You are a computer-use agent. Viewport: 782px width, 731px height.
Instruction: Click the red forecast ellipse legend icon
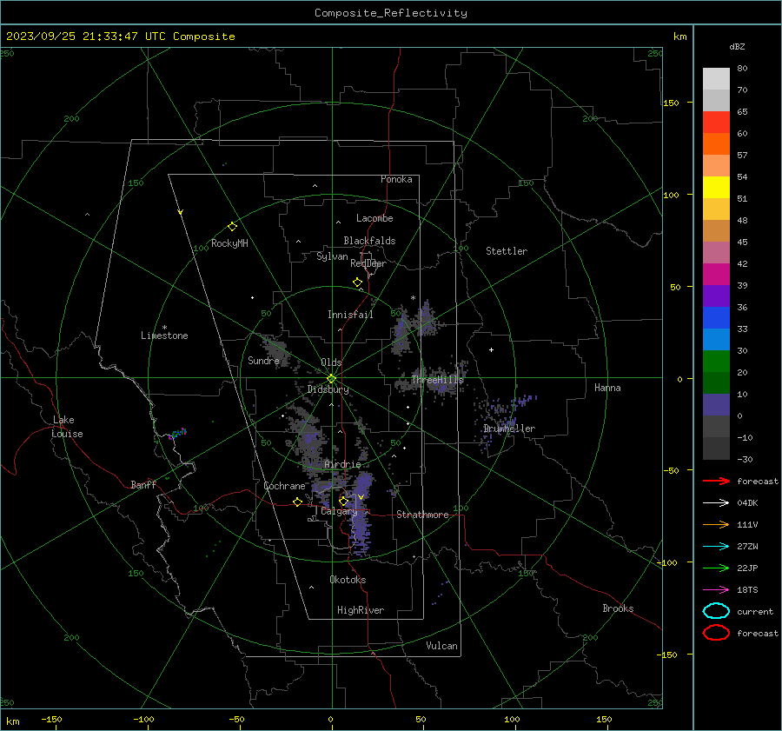click(x=716, y=633)
